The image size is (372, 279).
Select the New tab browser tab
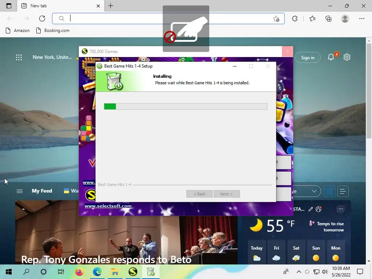(61, 6)
